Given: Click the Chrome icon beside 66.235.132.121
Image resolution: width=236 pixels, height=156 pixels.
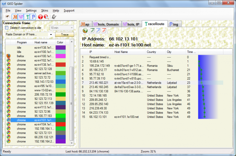Looking at the screenshot, I should point(9,137).
